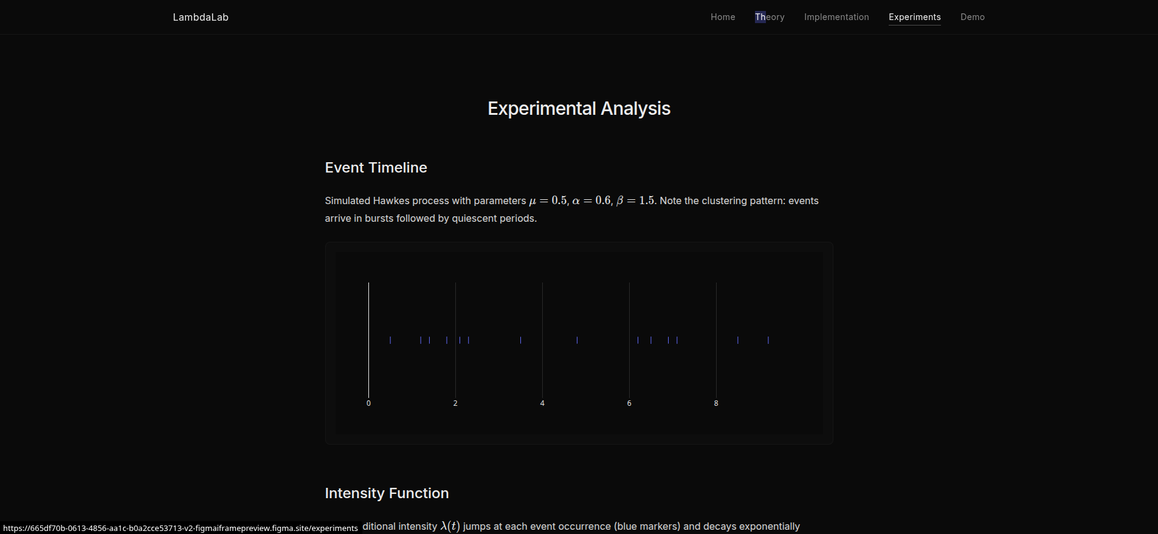Image resolution: width=1158 pixels, height=534 pixels.
Task: Open the Implementation nav link
Action: 836,17
